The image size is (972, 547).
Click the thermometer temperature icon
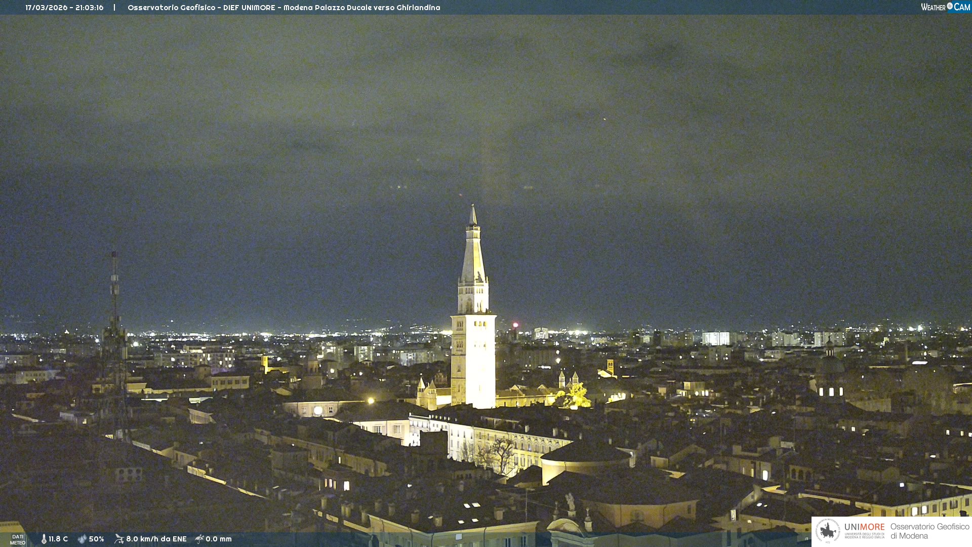[44, 539]
